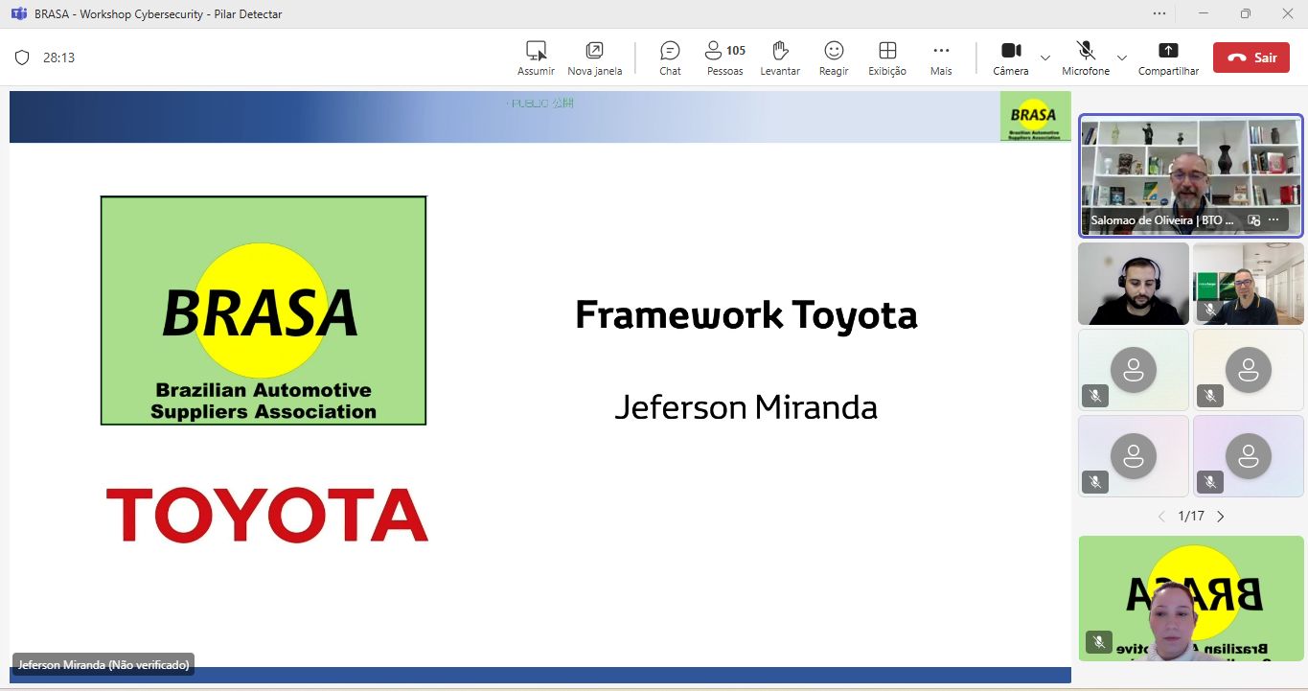This screenshot has width=1308, height=691.
Task: Click the shield security icon
Action: (x=22, y=58)
